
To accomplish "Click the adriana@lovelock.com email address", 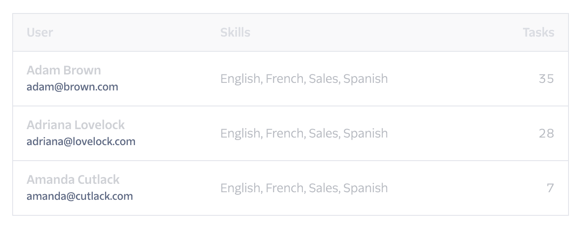I will (81, 142).
